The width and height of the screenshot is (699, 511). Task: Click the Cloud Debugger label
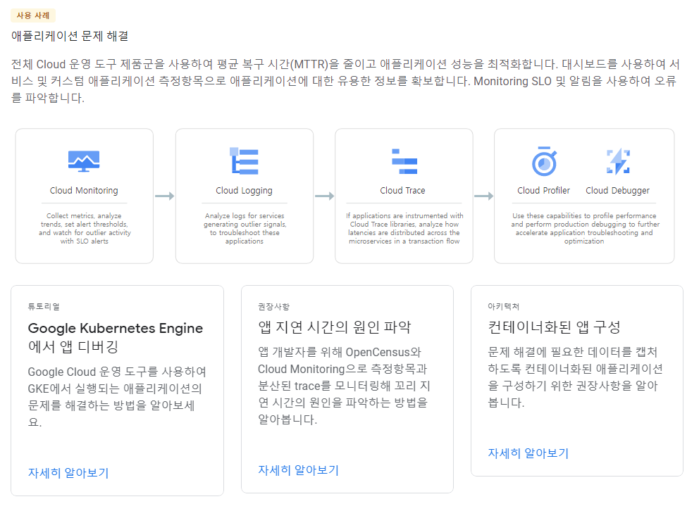(617, 191)
